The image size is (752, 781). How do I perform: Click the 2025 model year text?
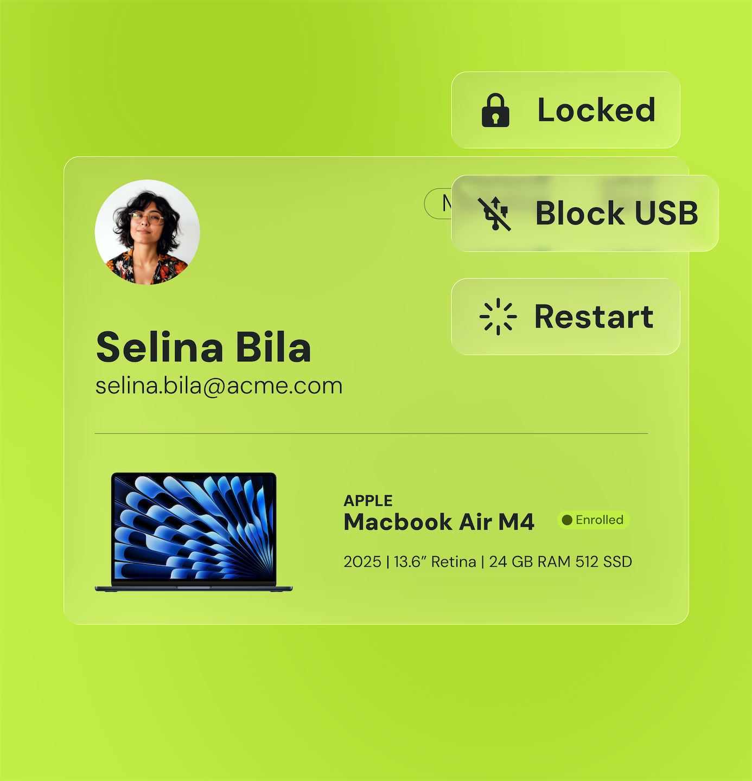[362, 562]
